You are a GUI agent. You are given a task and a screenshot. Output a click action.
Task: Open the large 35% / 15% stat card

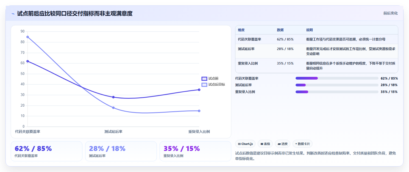195,151
